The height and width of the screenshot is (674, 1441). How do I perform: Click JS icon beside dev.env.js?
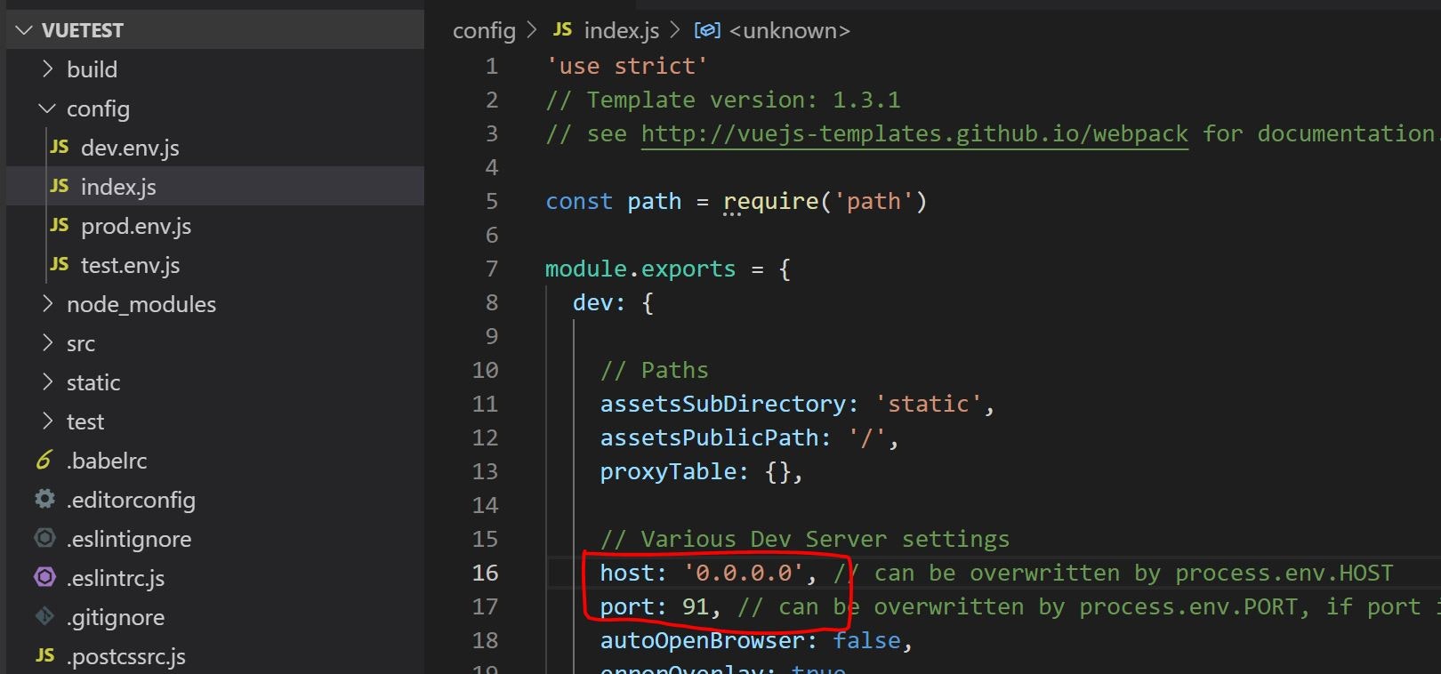pyautogui.click(x=60, y=147)
